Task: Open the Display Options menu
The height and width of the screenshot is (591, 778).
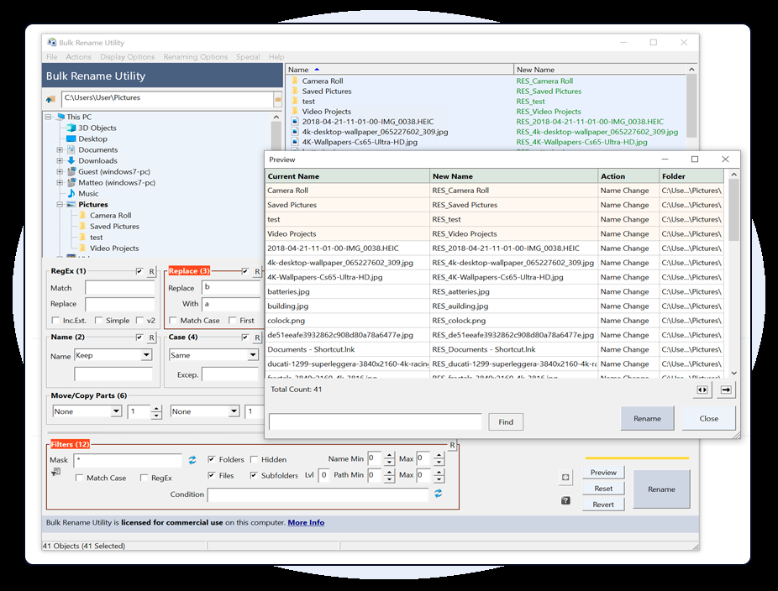Action: (x=127, y=57)
